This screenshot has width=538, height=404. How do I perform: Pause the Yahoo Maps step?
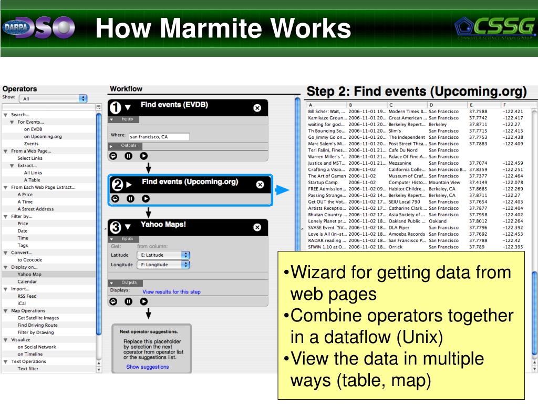(128, 301)
